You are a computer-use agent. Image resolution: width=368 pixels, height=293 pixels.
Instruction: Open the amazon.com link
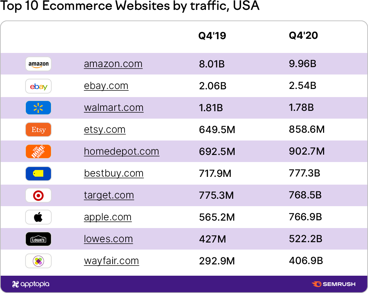[113, 64]
